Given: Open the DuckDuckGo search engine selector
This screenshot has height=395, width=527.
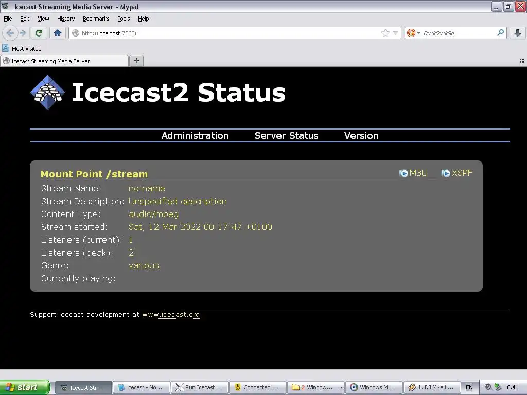Looking at the screenshot, I should tap(413, 33).
